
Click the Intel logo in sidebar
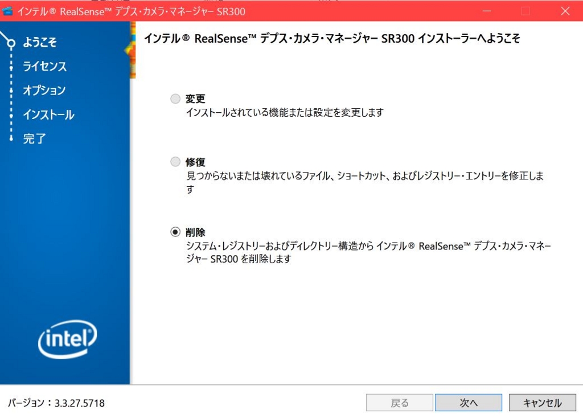tap(67, 339)
